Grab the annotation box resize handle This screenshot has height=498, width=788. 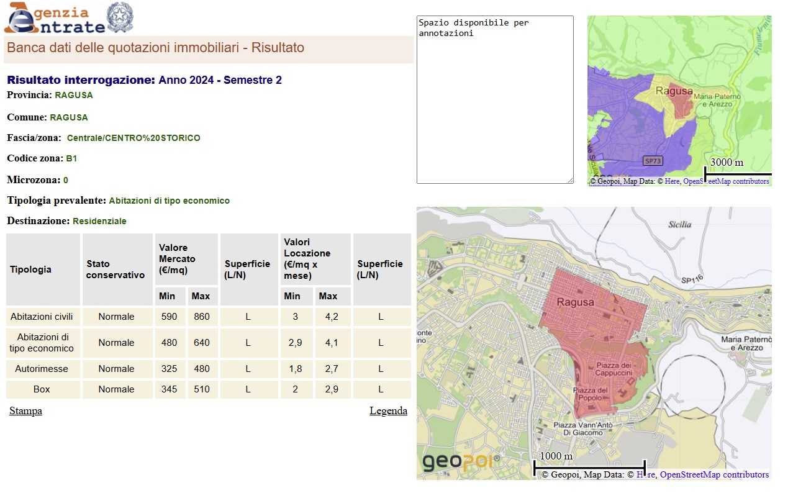click(x=569, y=180)
